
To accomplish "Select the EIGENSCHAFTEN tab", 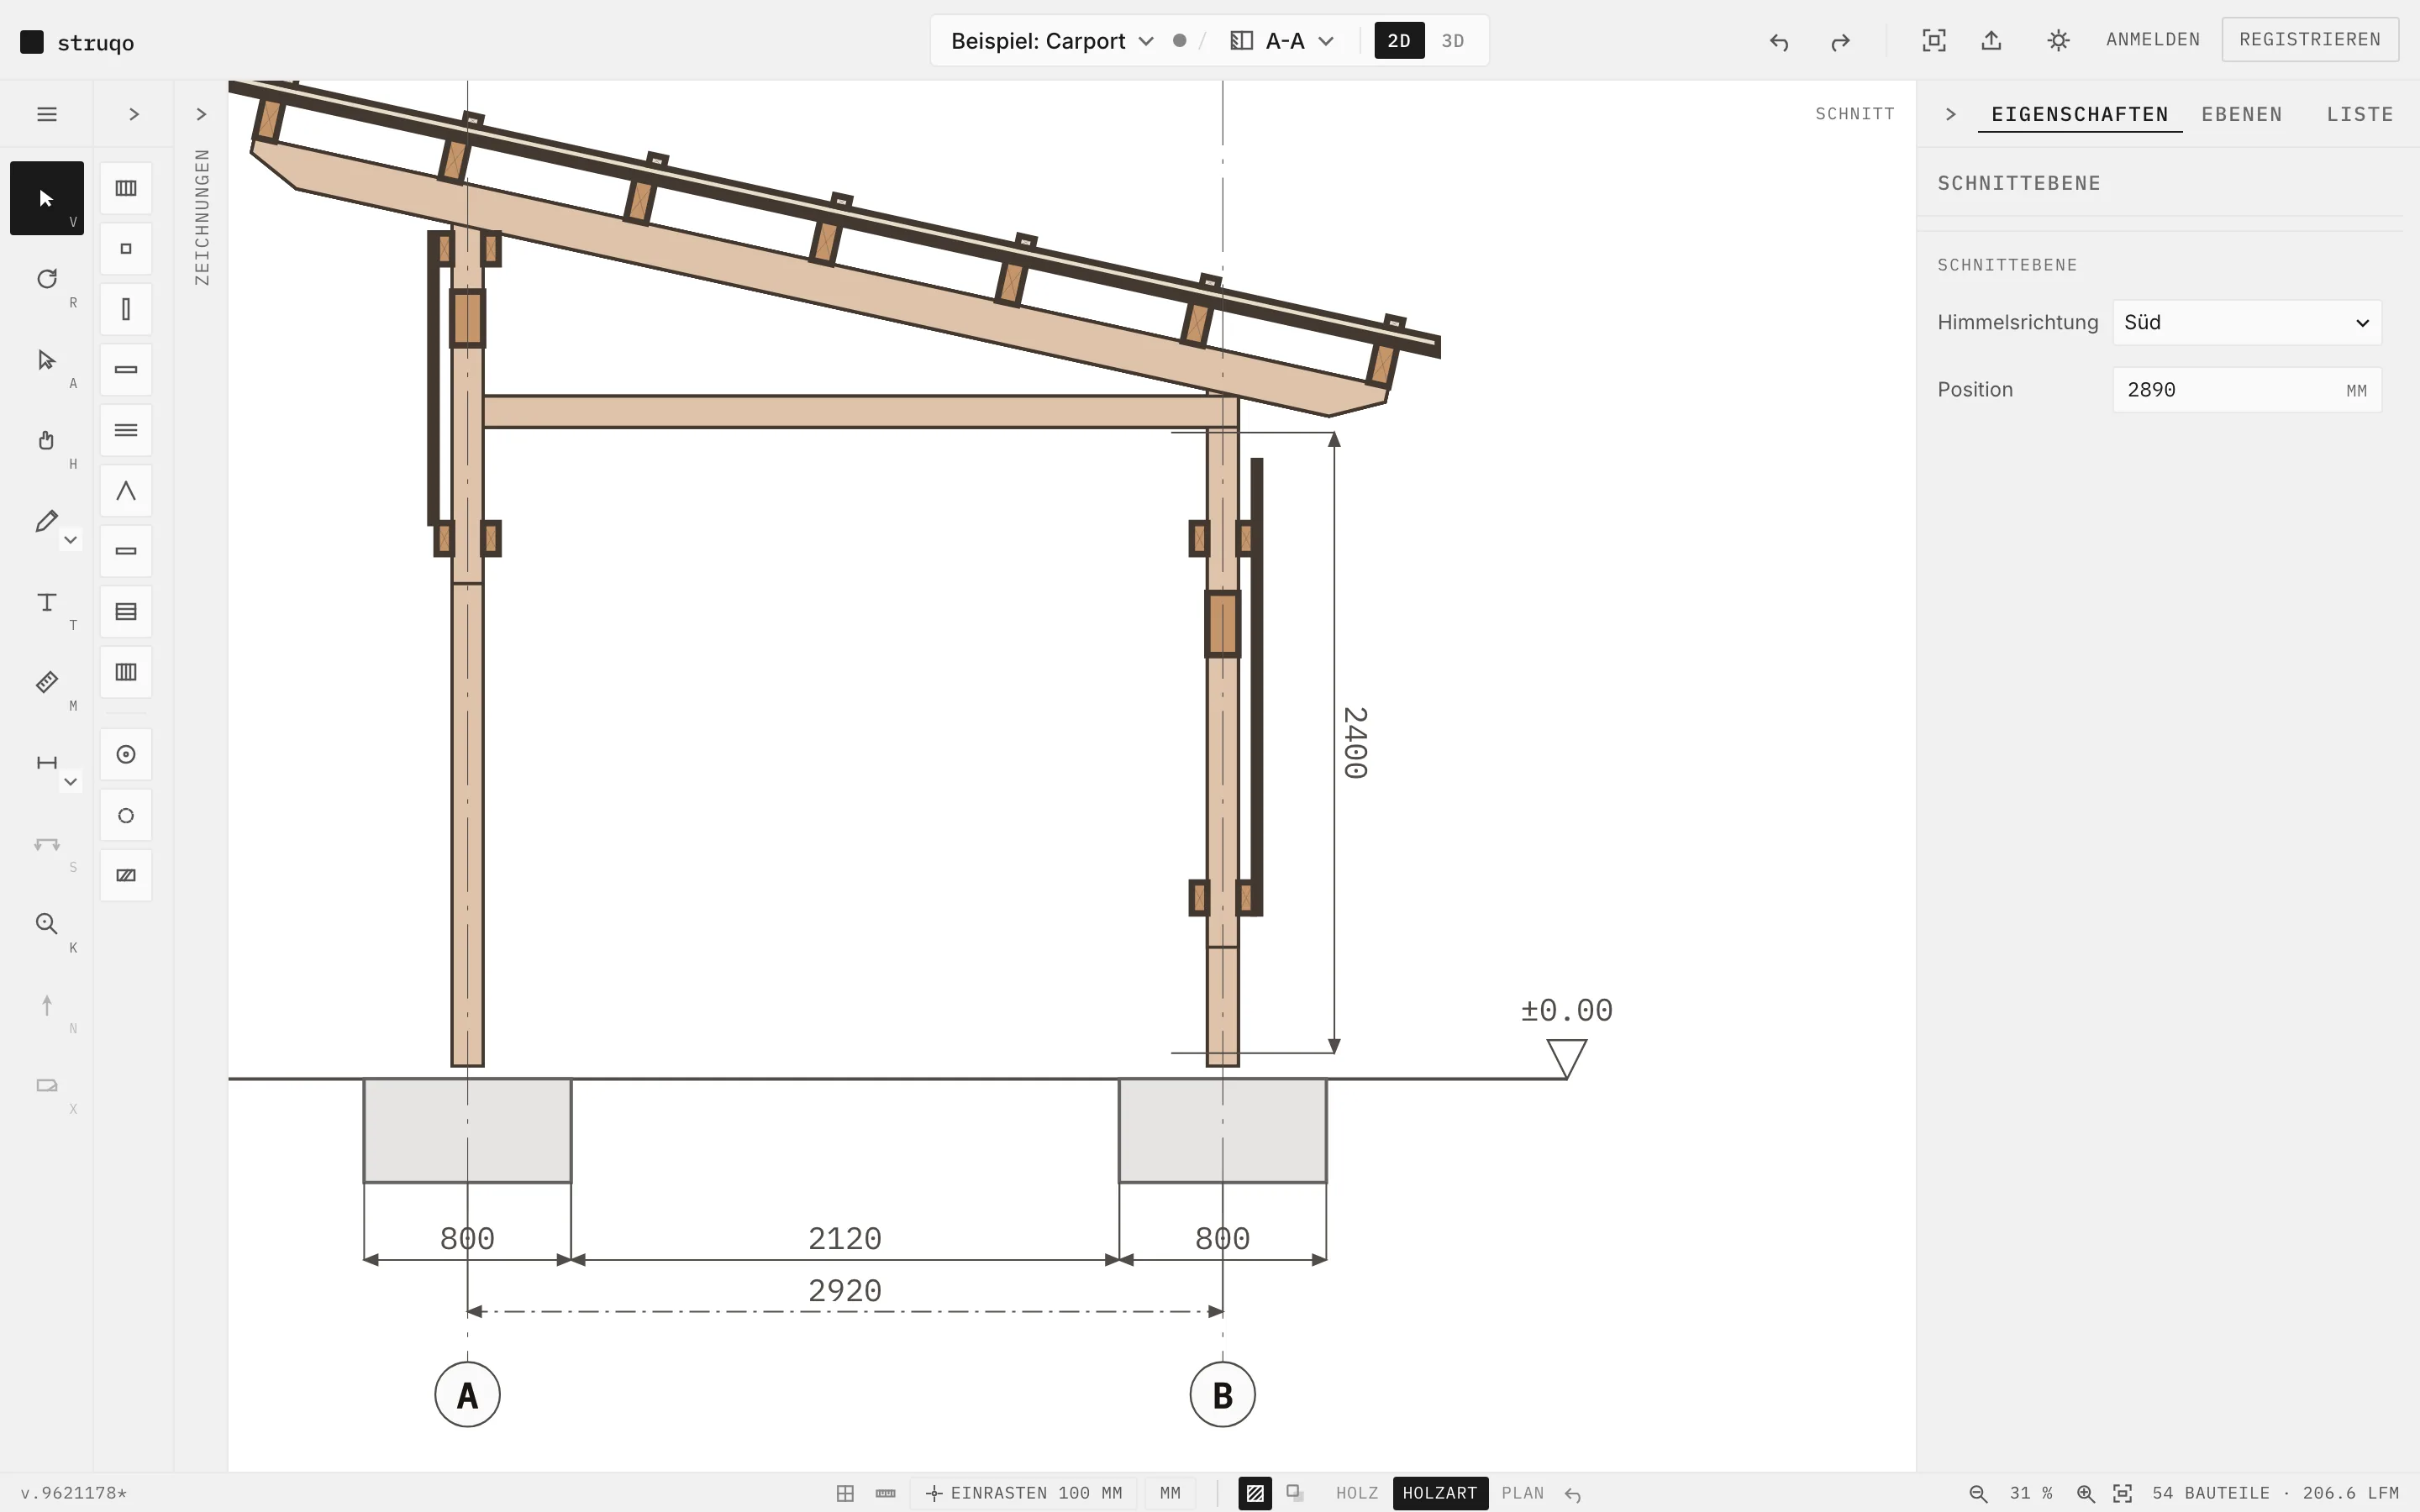I will (x=2080, y=114).
